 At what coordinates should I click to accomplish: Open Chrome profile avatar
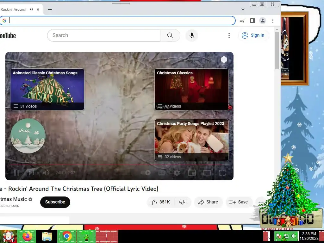pos(262,21)
